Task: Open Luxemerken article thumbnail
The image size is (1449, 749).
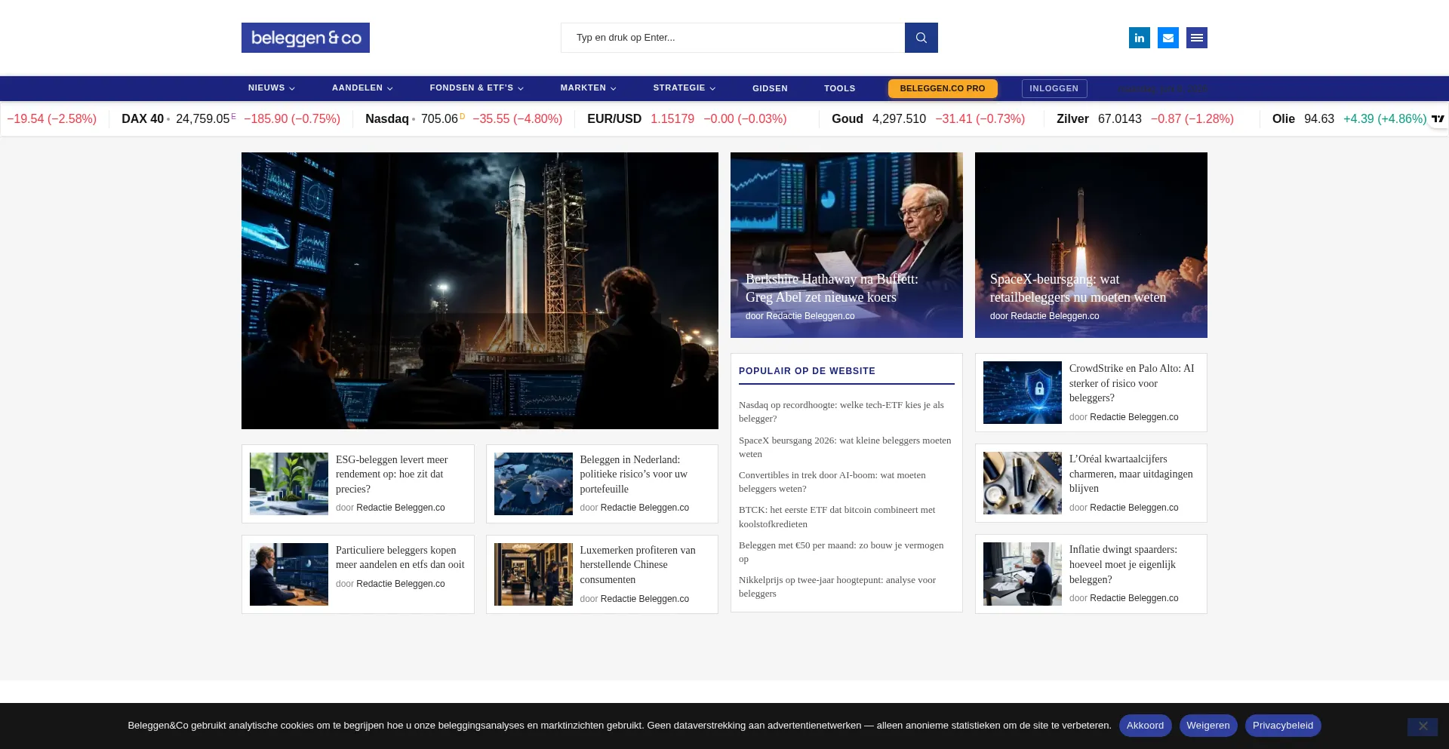Action: (534, 574)
